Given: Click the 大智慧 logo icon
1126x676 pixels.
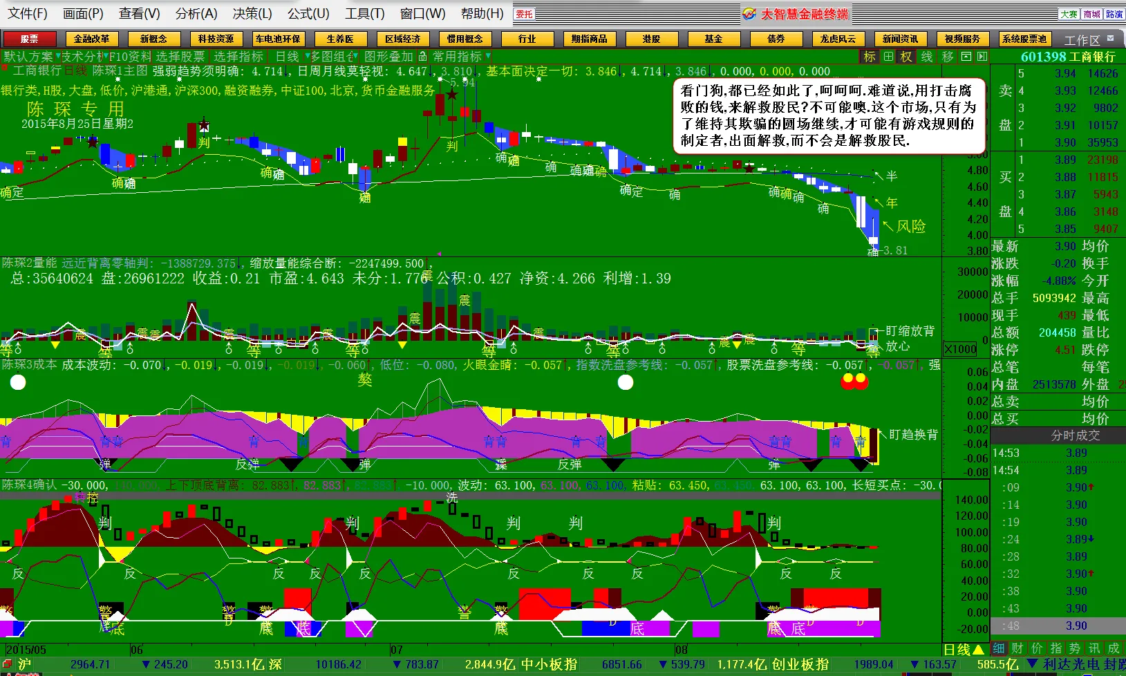Looking at the screenshot, I should click(749, 14).
